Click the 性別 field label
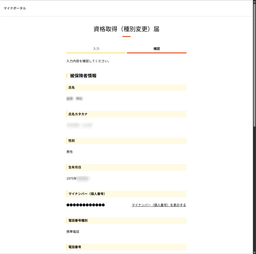The image size is (256, 254). click(72, 141)
